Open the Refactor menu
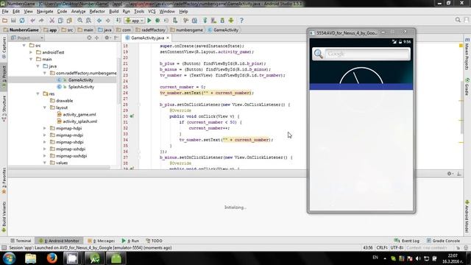 point(97,12)
